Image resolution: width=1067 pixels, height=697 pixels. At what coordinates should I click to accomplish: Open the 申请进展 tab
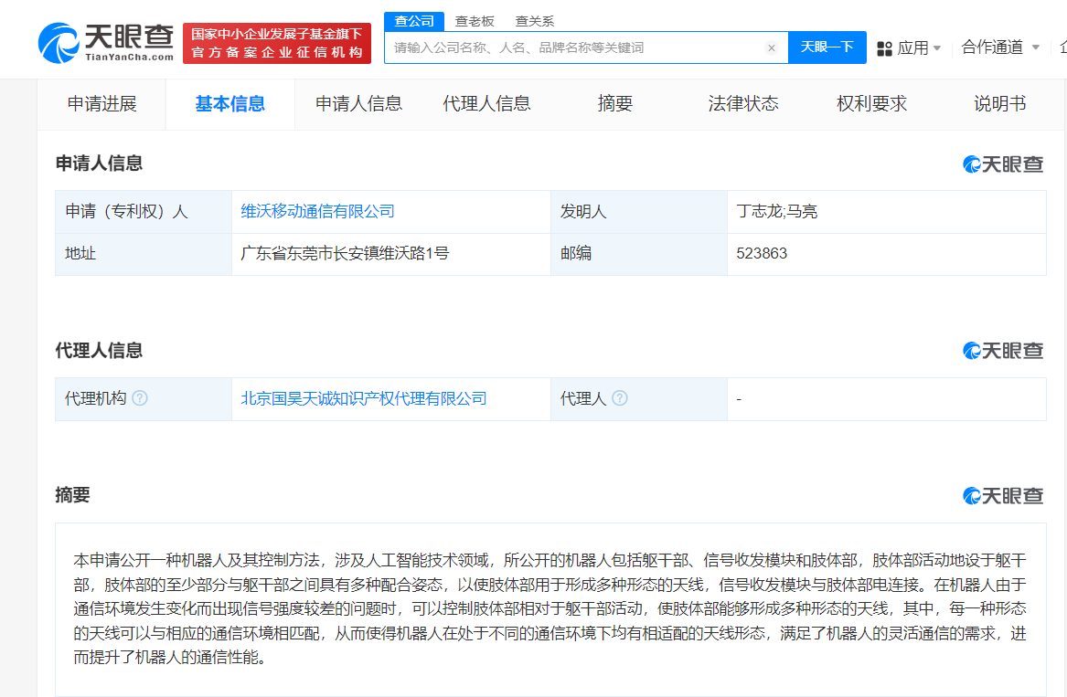pyautogui.click(x=101, y=104)
